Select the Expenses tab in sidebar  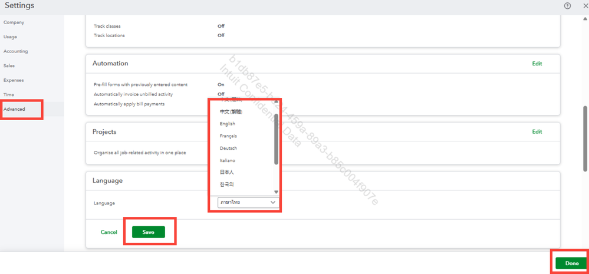(14, 80)
